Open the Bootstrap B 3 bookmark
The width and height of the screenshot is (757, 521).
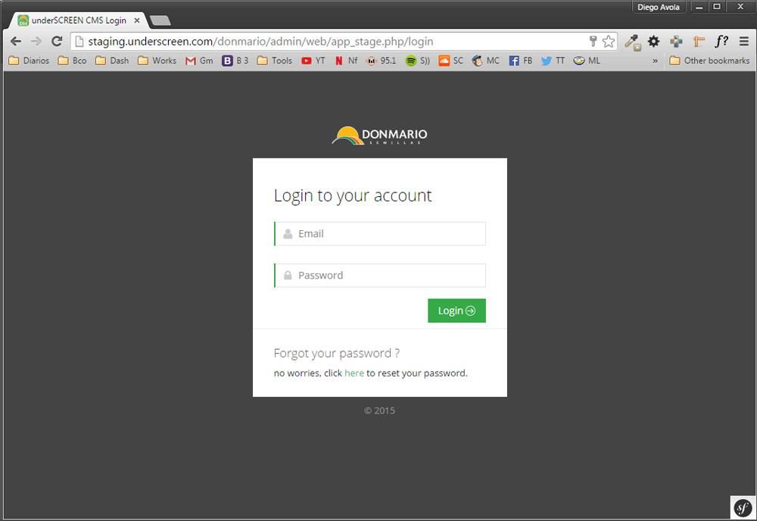click(x=235, y=61)
